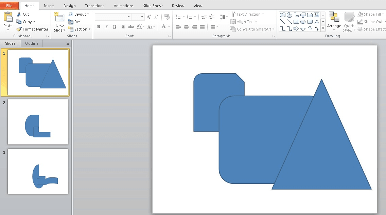Decrease the list indent level

204,17
